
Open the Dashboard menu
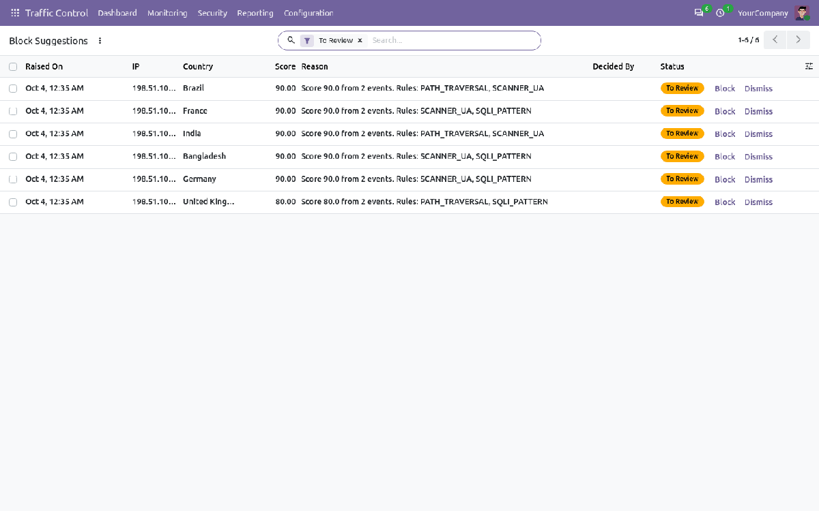click(x=117, y=13)
